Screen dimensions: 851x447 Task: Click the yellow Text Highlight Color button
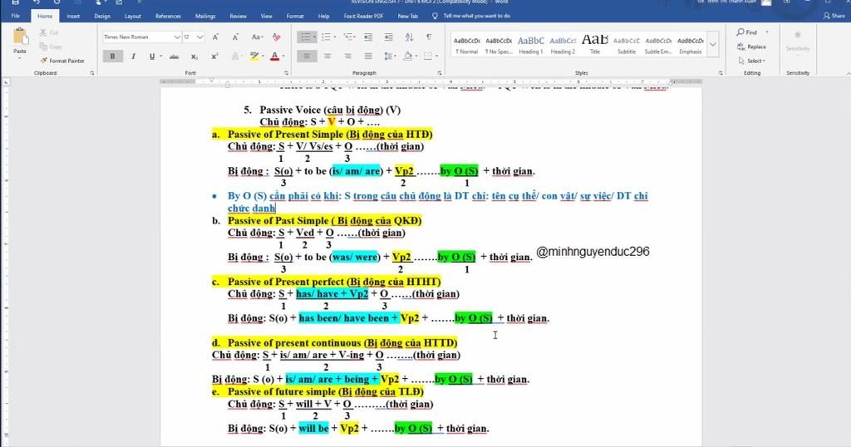point(253,56)
